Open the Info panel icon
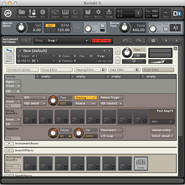The height and width of the screenshot is (185, 185). pyautogui.click(x=42, y=13)
